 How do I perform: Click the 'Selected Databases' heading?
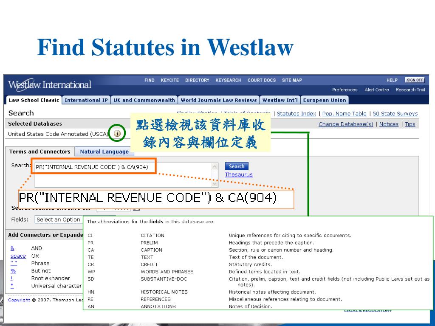pyautogui.click(x=35, y=124)
